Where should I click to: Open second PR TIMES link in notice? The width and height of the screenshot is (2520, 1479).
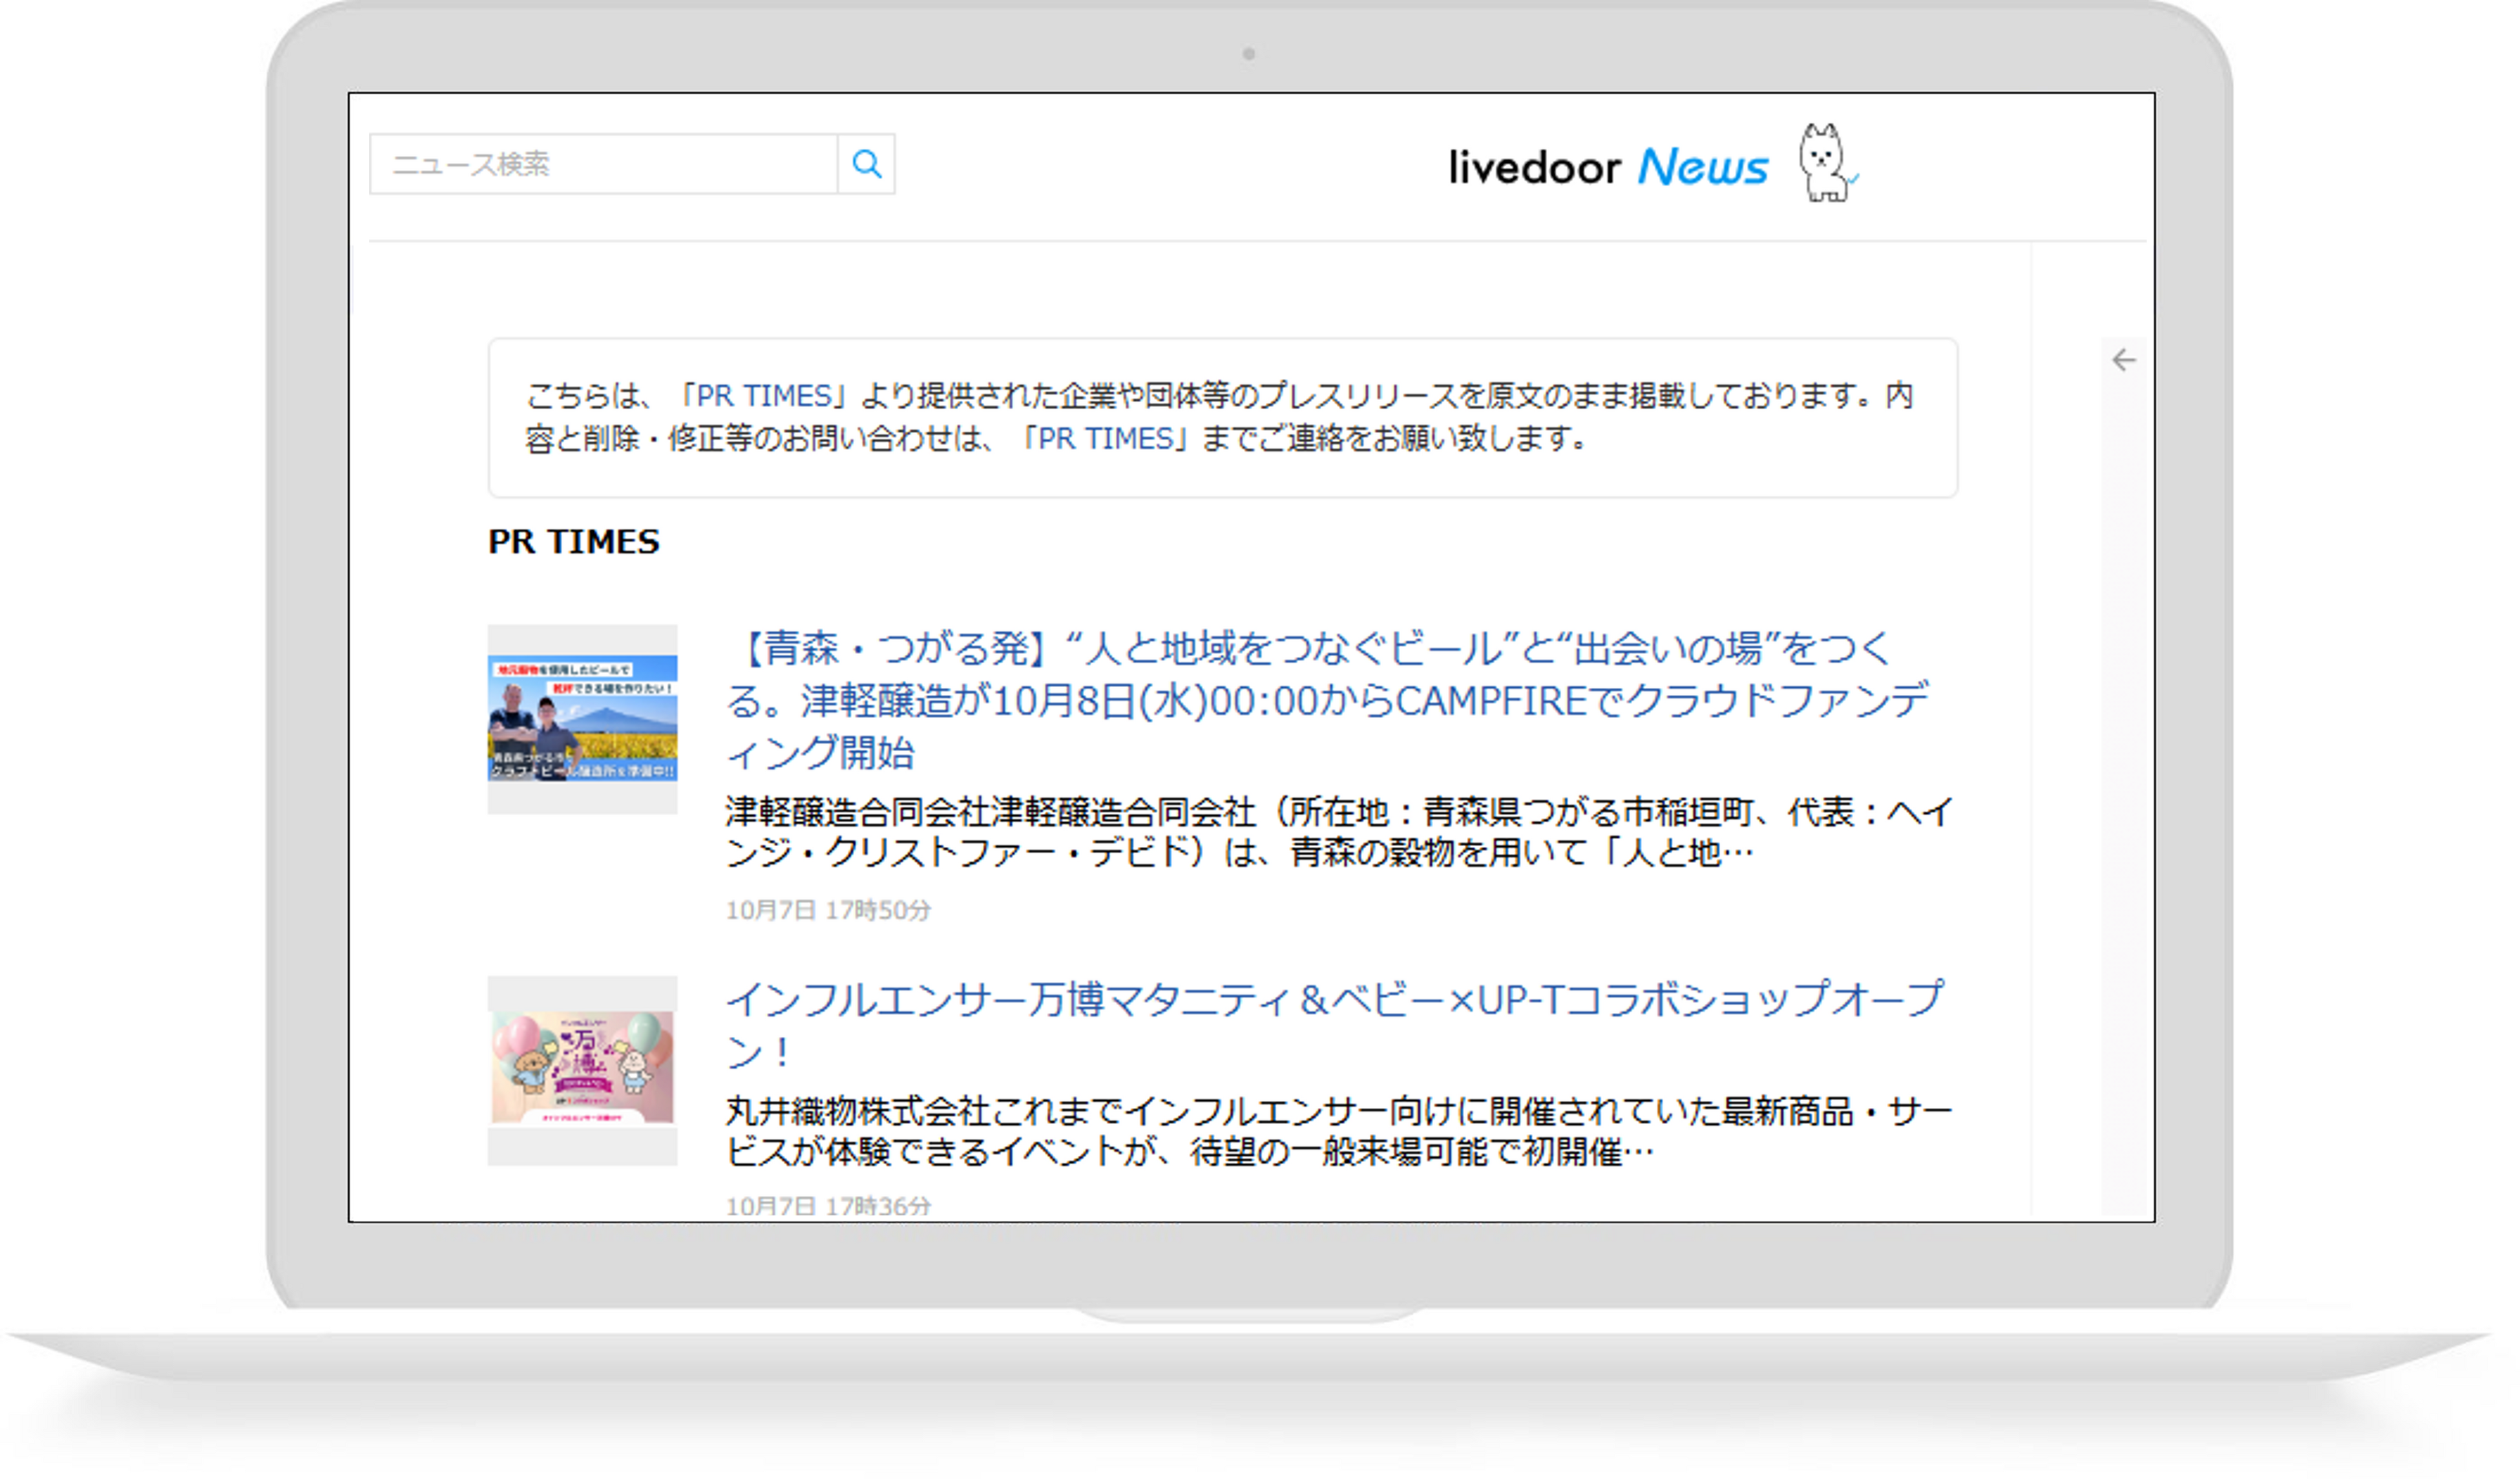click(x=1105, y=440)
